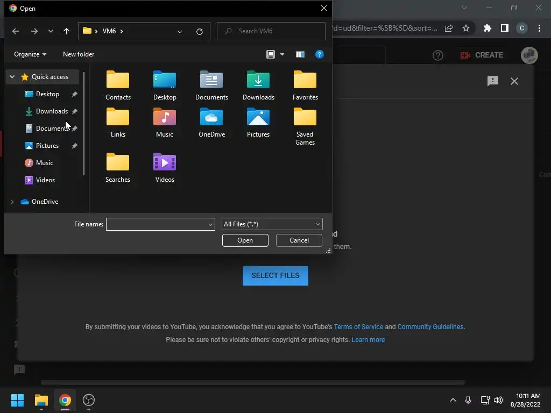This screenshot has width=551, height=413.
Task: Open the Chrome profile C avatar
Action: pyautogui.click(x=522, y=28)
